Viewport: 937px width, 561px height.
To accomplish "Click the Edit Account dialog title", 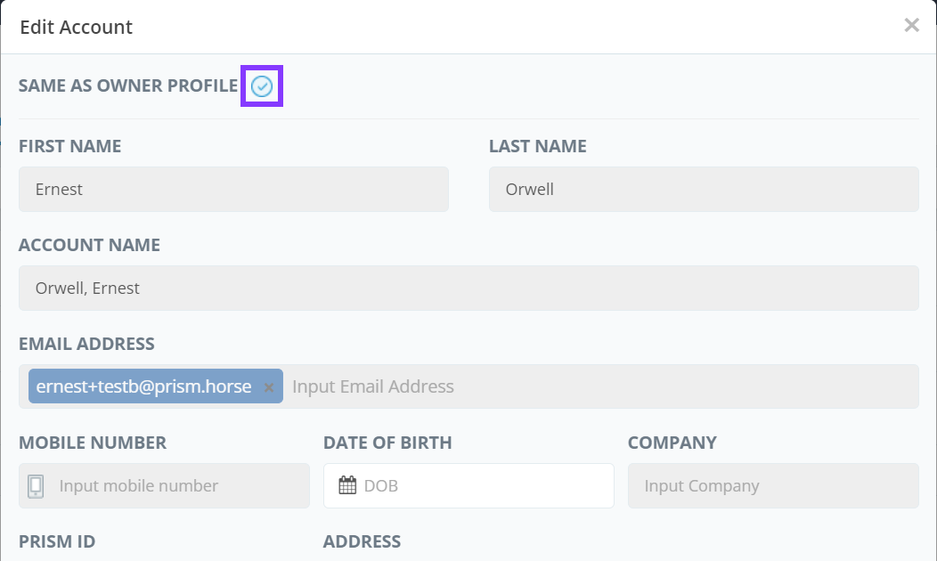I will [x=76, y=27].
